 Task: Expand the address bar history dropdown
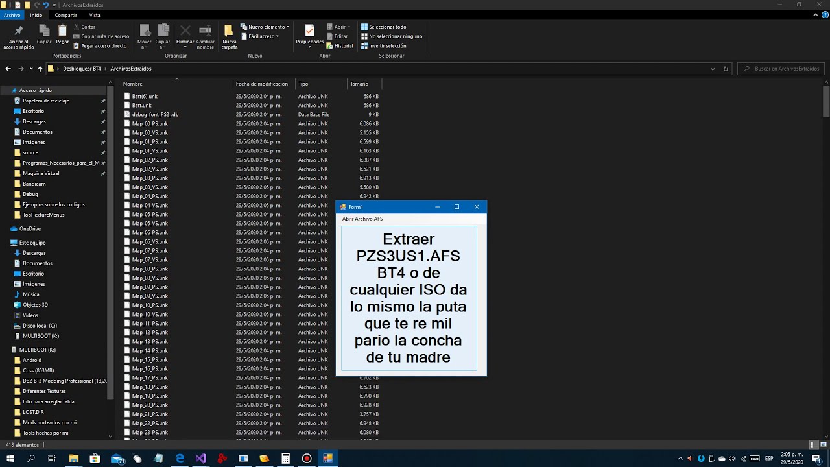point(713,69)
